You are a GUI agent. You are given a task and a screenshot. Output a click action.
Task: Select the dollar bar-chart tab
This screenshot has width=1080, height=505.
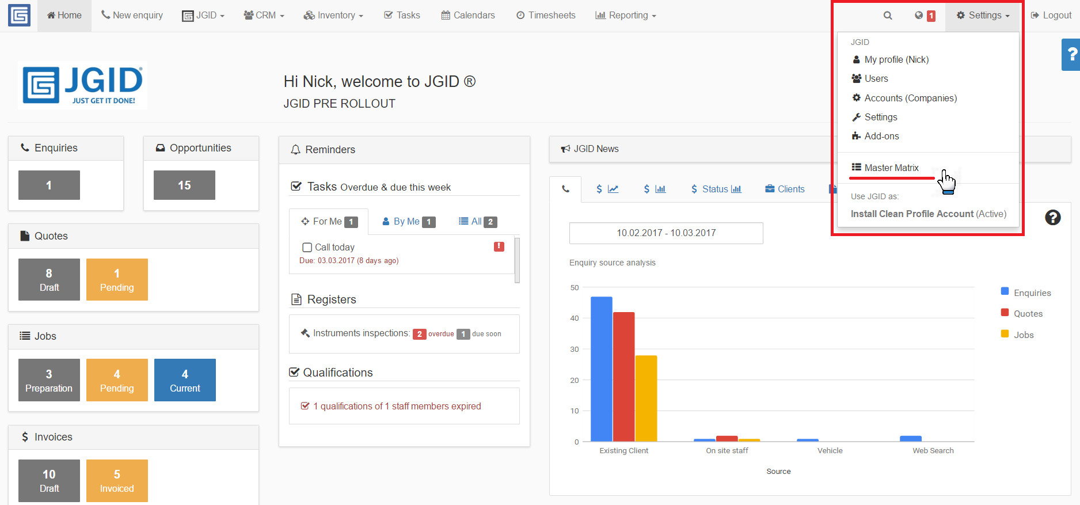pyautogui.click(x=655, y=189)
